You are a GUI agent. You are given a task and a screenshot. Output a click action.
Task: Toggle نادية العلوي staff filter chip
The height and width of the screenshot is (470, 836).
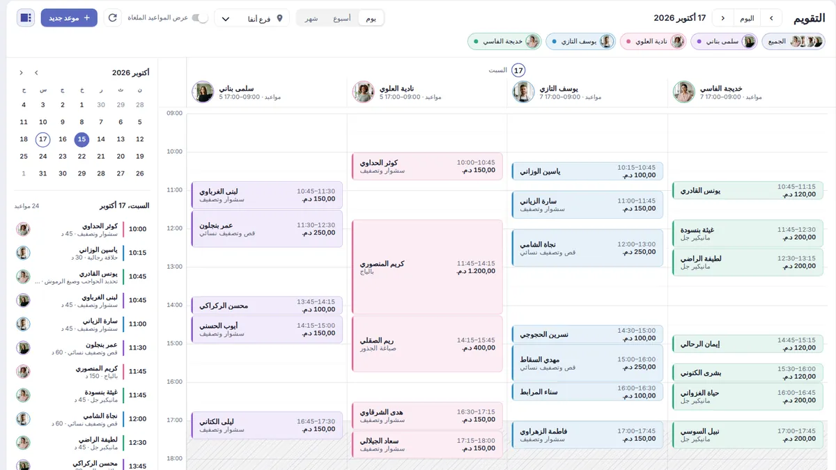pos(653,41)
